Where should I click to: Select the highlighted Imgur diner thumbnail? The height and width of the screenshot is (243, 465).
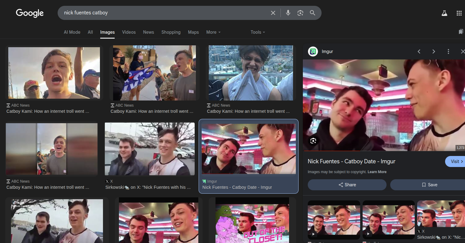[x=249, y=149]
